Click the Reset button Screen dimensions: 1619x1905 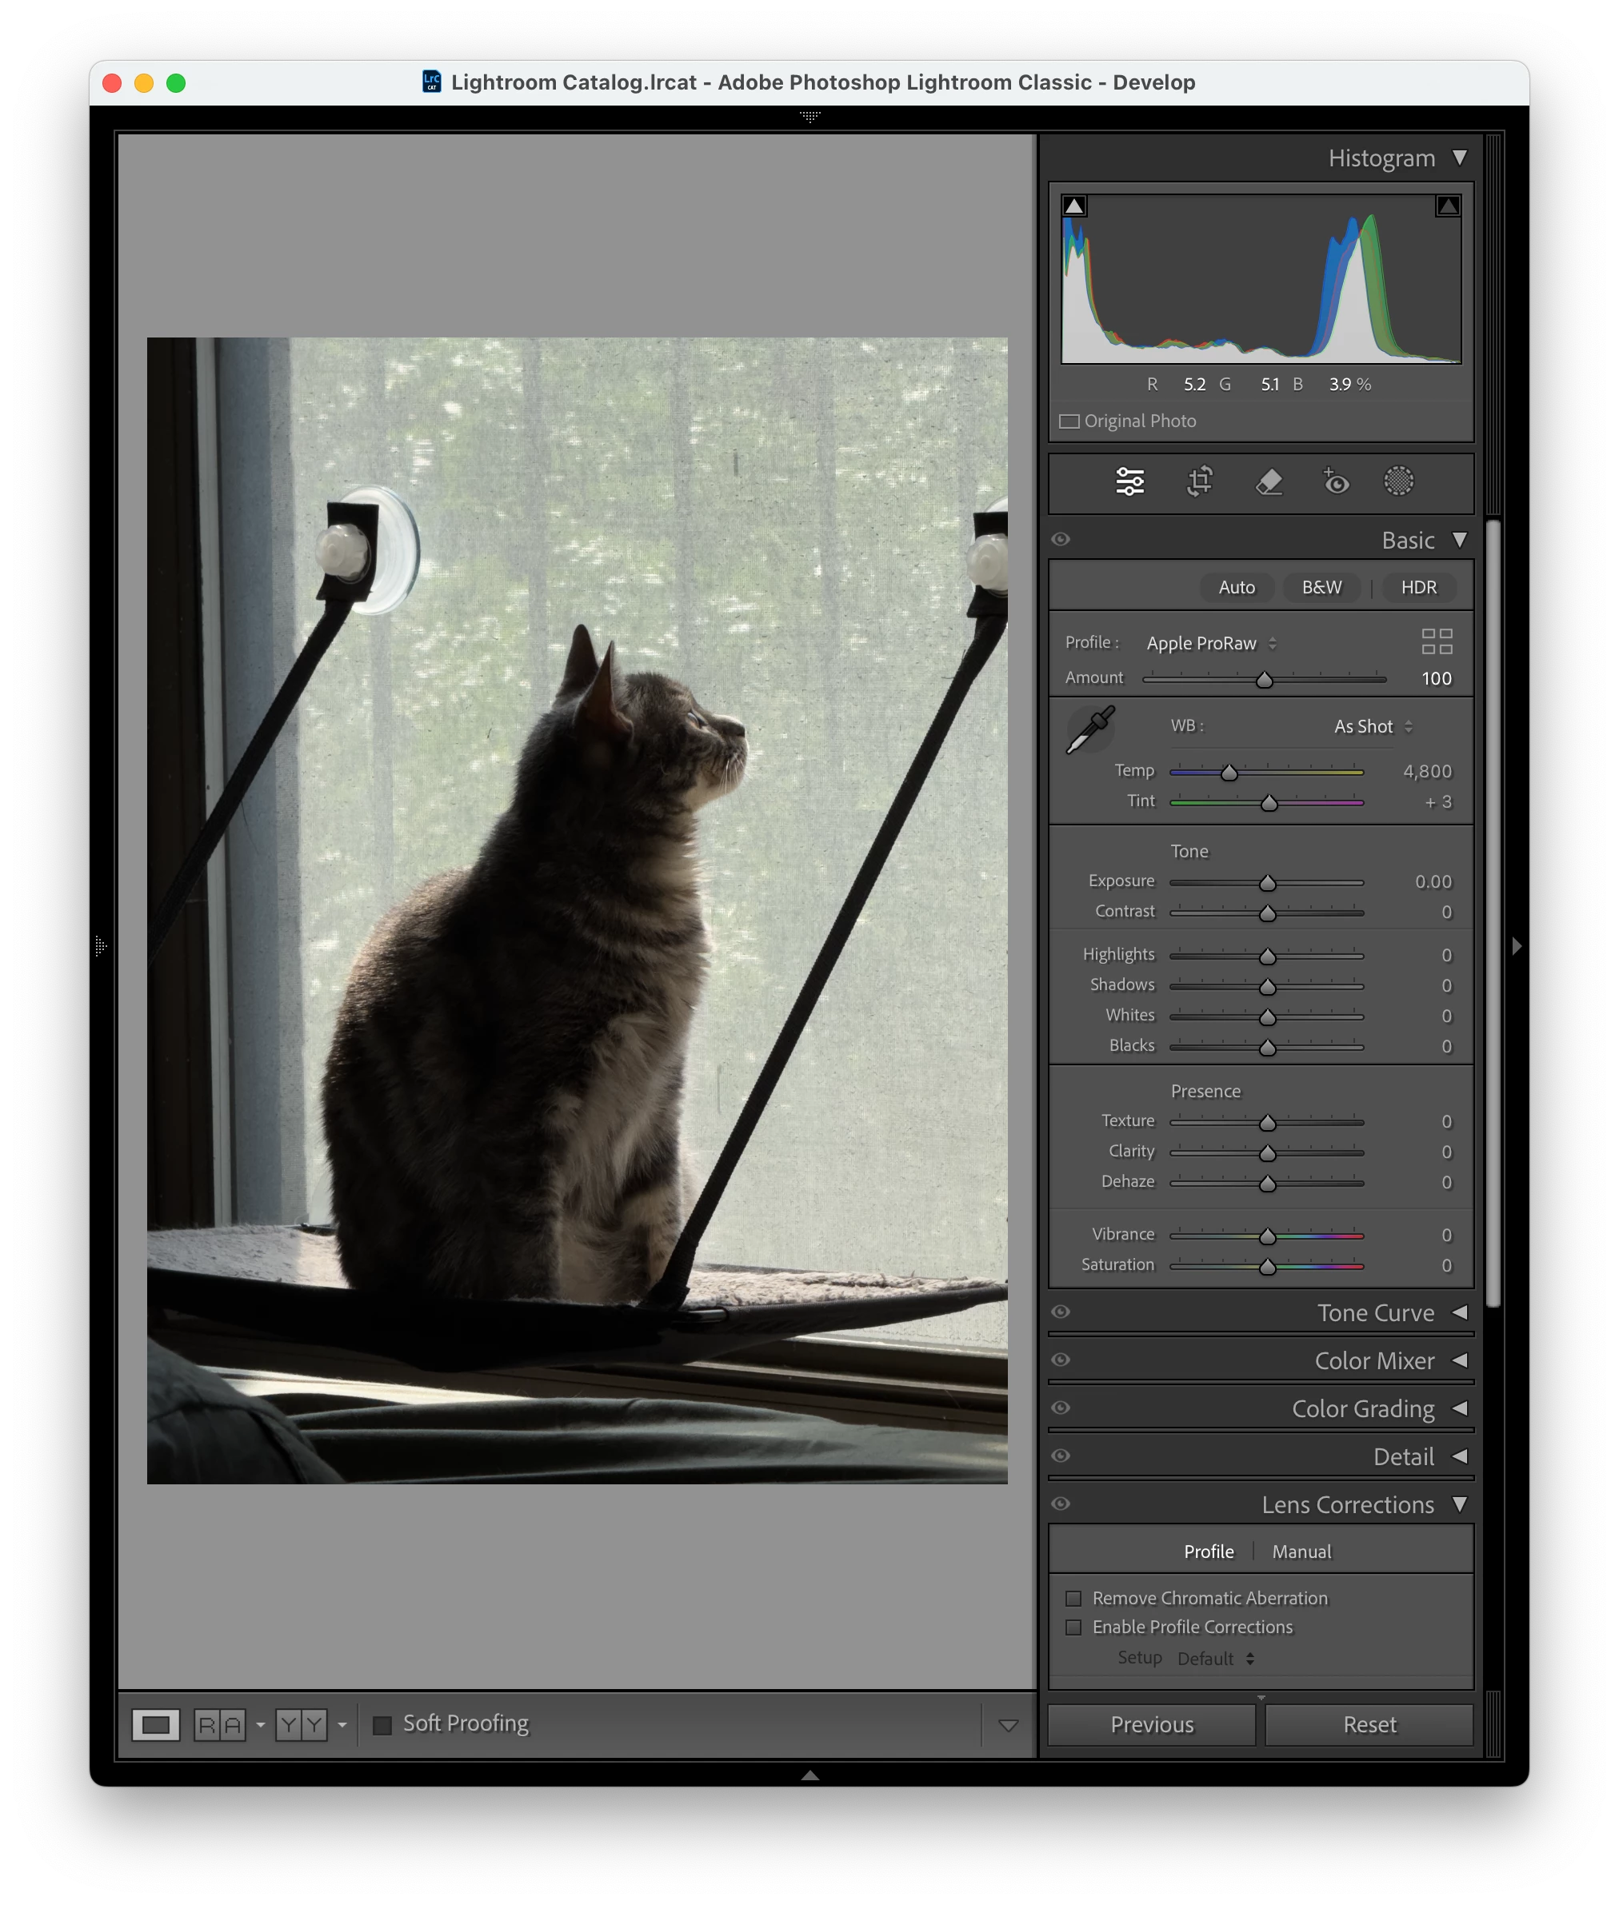point(1369,1725)
